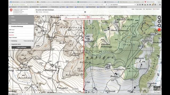Click the Problem melden link

click(x=139, y=9)
